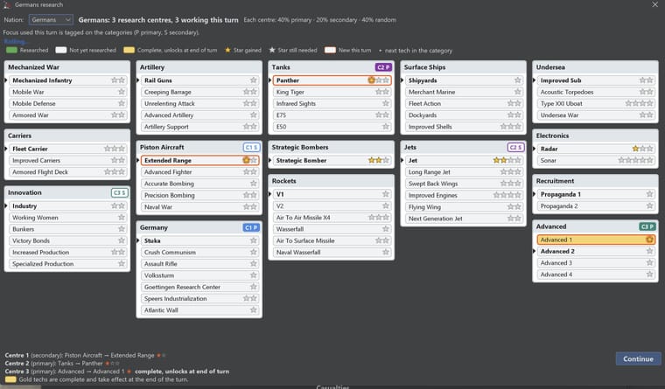Select the Extended Range tech row
This screenshot has height=389, width=665.
pos(199,160)
